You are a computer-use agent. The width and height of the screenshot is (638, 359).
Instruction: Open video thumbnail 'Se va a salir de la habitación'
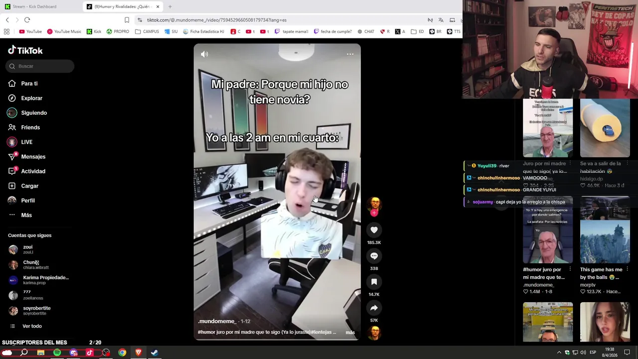(x=605, y=128)
